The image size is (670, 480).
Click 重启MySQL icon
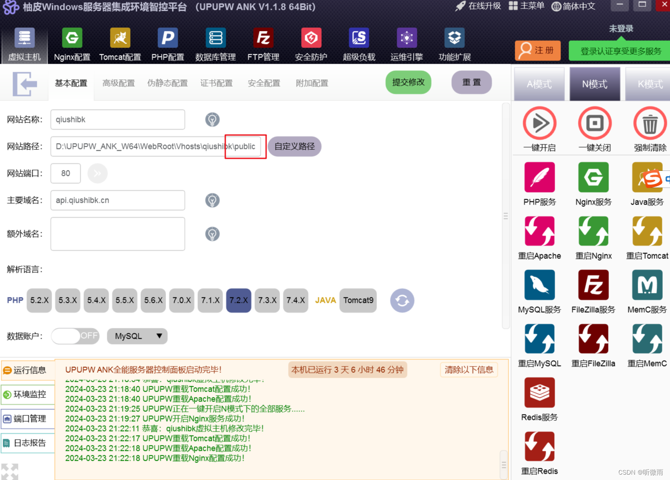pyautogui.click(x=539, y=339)
